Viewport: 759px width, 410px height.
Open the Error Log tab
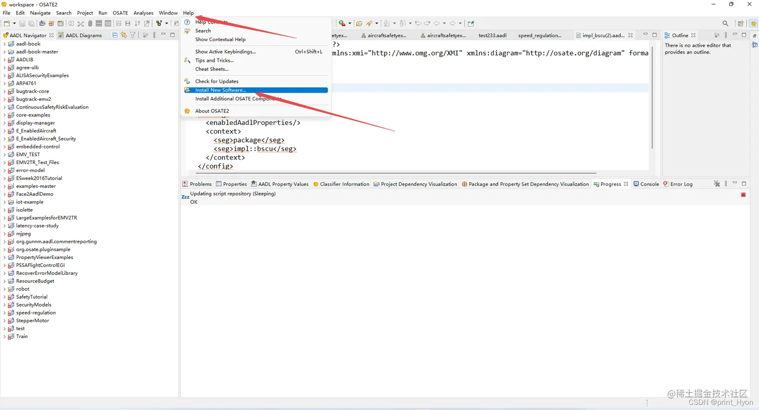pyautogui.click(x=678, y=184)
